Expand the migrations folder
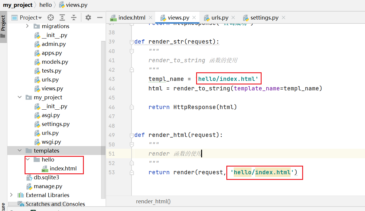Image resolution: width=365 pixels, height=211 pixels. click(x=28, y=26)
